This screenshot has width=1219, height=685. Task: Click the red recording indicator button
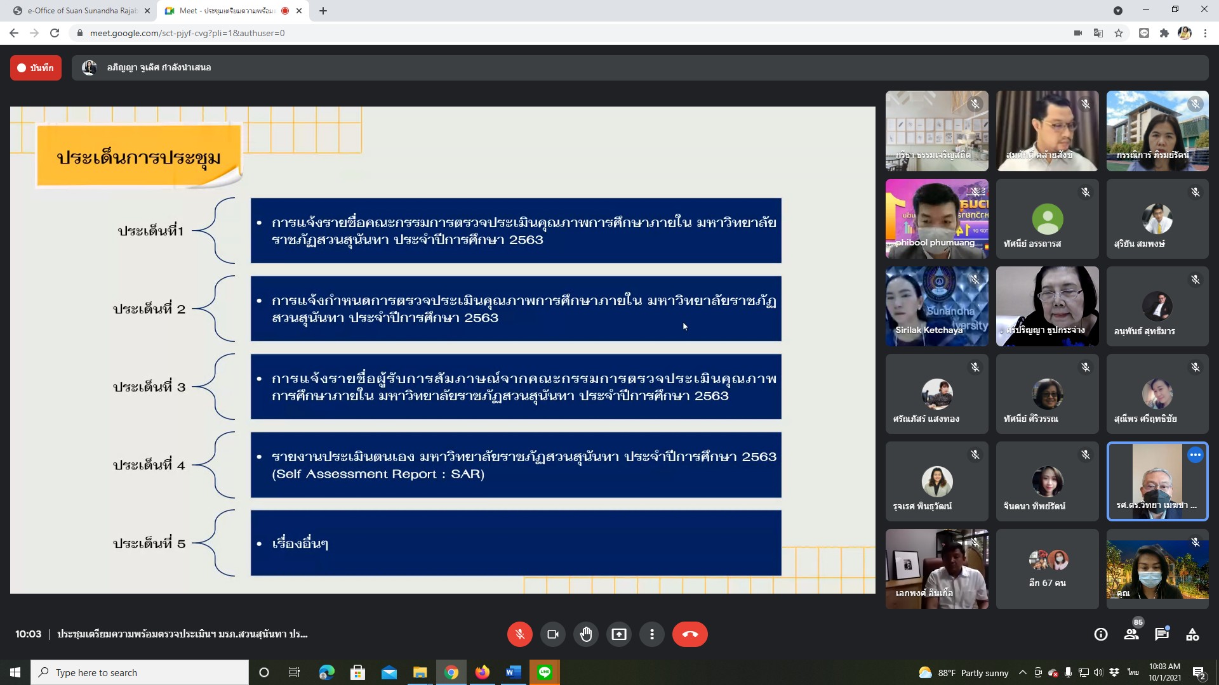click(36, 68)
